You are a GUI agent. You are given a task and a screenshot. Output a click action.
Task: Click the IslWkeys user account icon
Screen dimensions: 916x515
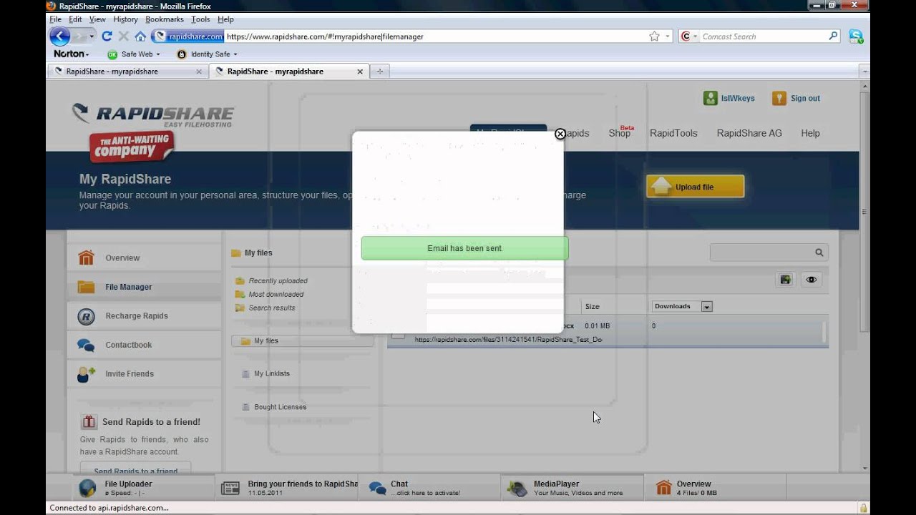710,98
